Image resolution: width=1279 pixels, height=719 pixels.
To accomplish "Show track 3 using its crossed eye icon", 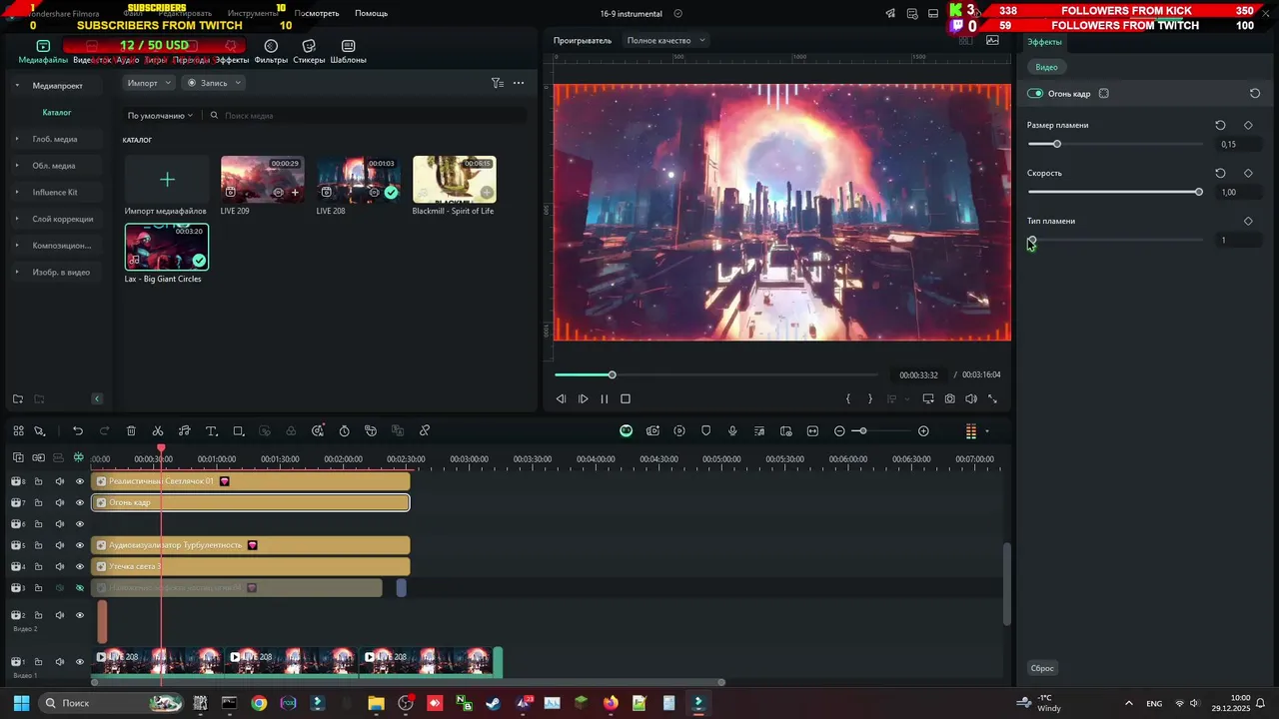I will 80,588.
